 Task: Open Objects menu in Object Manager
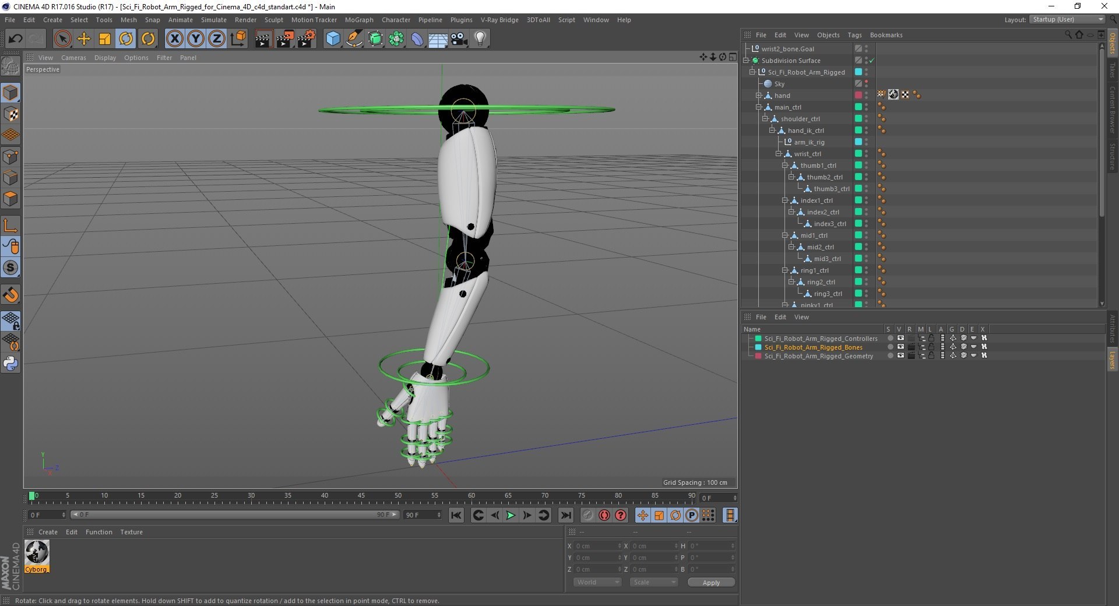[828, 35]
